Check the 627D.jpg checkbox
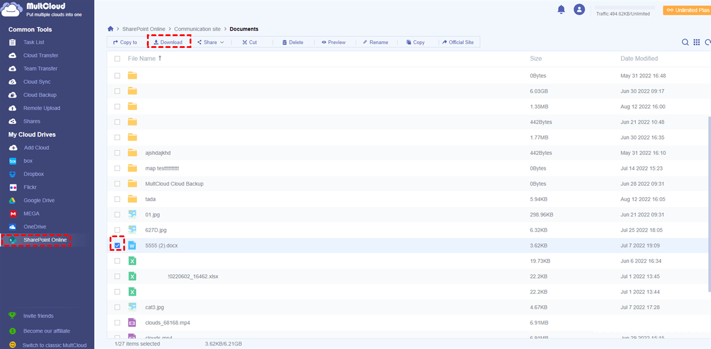Image resolution: width=711 pixels, height=349 pixels. coord(117,230)
